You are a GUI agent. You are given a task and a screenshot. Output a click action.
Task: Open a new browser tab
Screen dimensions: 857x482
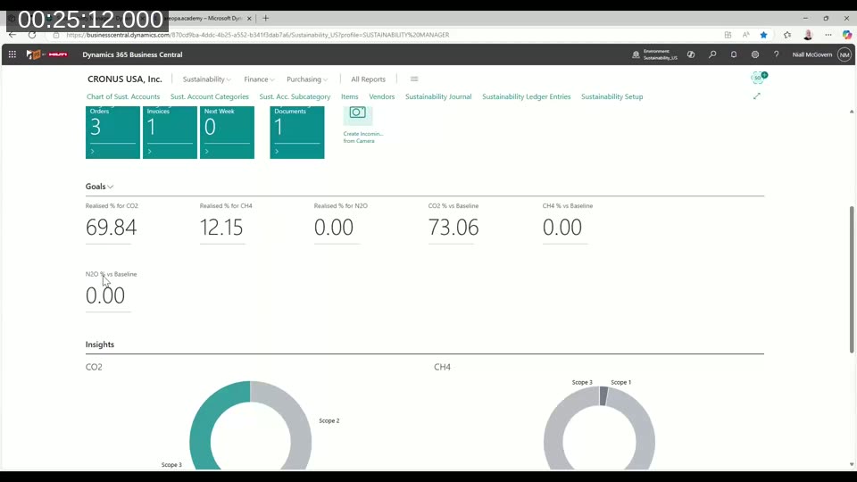[266, 18]
